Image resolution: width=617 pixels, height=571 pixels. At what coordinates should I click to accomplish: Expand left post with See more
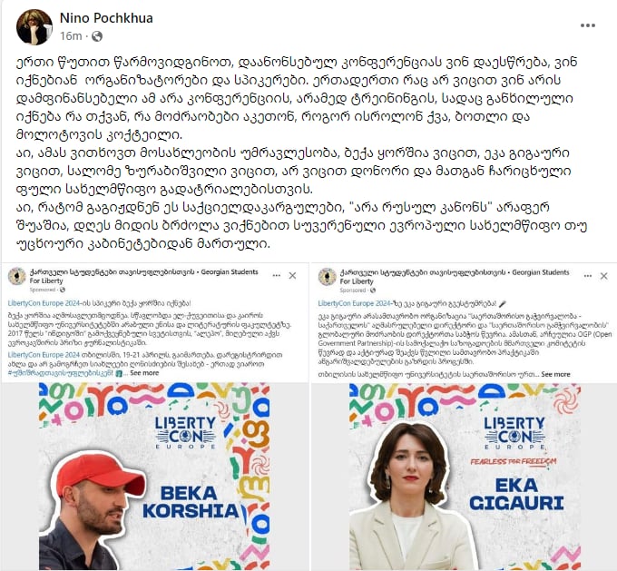coord(144,373)
